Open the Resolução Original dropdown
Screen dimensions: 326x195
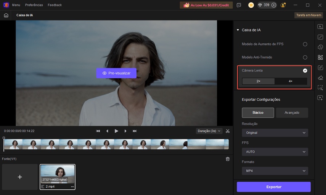click(x=275, y=133)
